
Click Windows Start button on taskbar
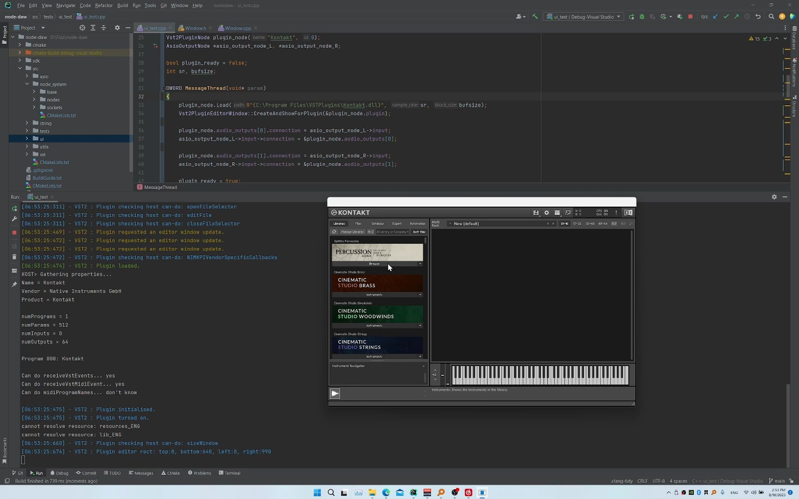point(317,493)
